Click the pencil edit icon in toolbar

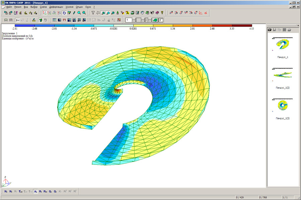[x=74, y=13]
